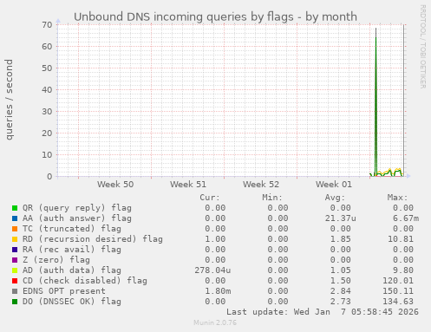The height and width of the screenshot is (332, 431).
Task: Click the 'RA (rec avail) flag' label
Action: coord(72,250)
